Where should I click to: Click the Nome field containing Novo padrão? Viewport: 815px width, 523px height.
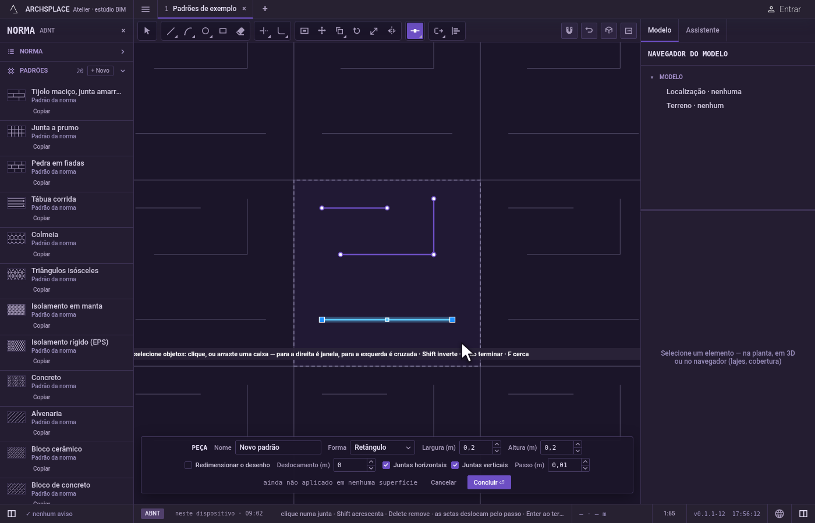point(278,447)
